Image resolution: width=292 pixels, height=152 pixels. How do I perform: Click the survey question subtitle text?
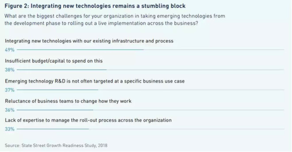coord(115,20)
